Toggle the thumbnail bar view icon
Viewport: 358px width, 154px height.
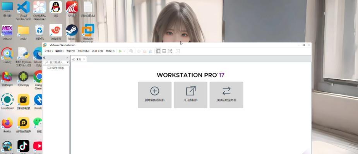pos(164,51)
